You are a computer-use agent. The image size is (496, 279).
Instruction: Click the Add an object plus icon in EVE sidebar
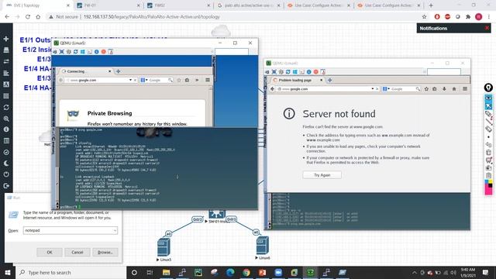[x=6, y=39]
